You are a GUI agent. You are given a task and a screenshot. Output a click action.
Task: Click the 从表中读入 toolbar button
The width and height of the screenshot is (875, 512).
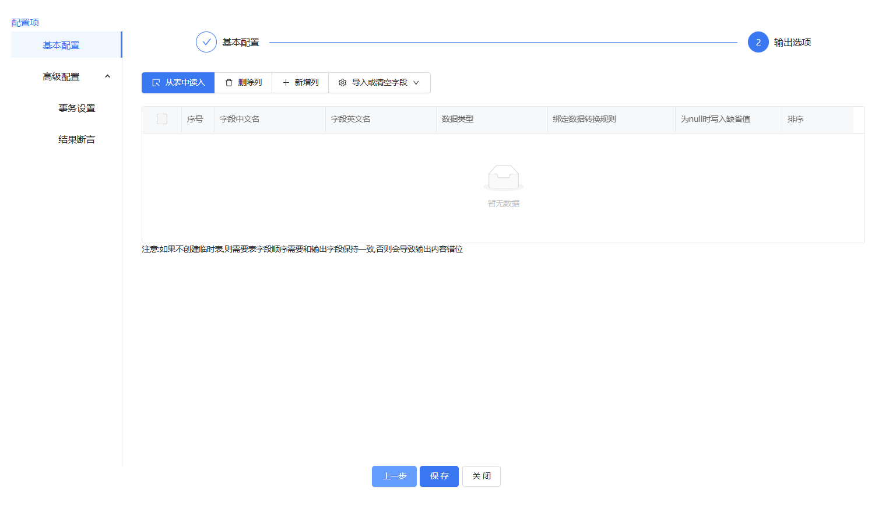click(178, 82)
